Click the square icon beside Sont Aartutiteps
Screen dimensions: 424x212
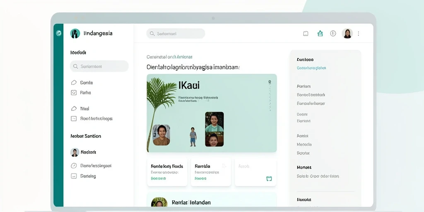point(74,118)
